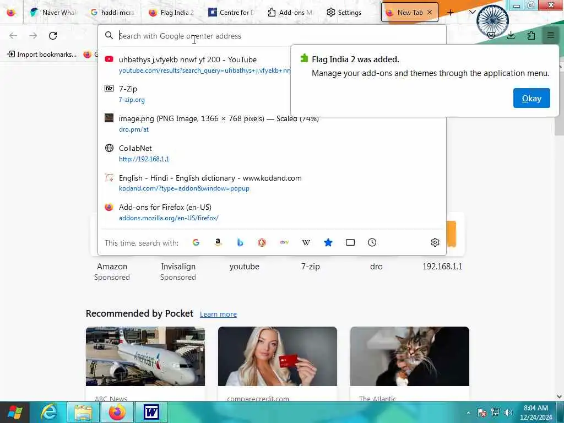Open The Atlantic cat article thumbnail

(410, 356)
